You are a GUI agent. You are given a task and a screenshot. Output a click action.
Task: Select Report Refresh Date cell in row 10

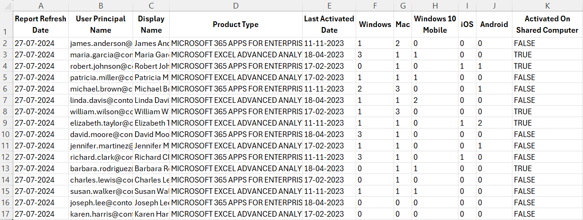pos(41,134)
